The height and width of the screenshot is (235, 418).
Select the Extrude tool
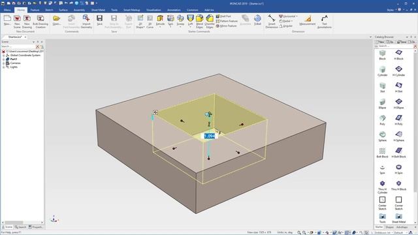point(160,20)
